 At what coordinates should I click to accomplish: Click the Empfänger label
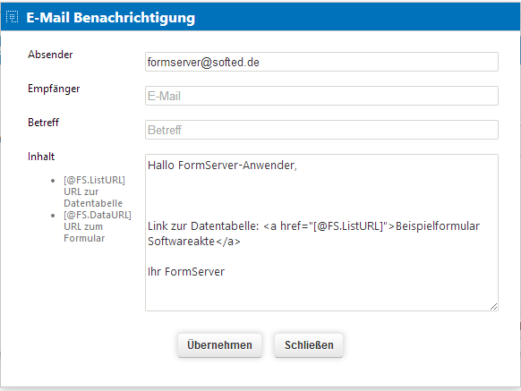54,89
